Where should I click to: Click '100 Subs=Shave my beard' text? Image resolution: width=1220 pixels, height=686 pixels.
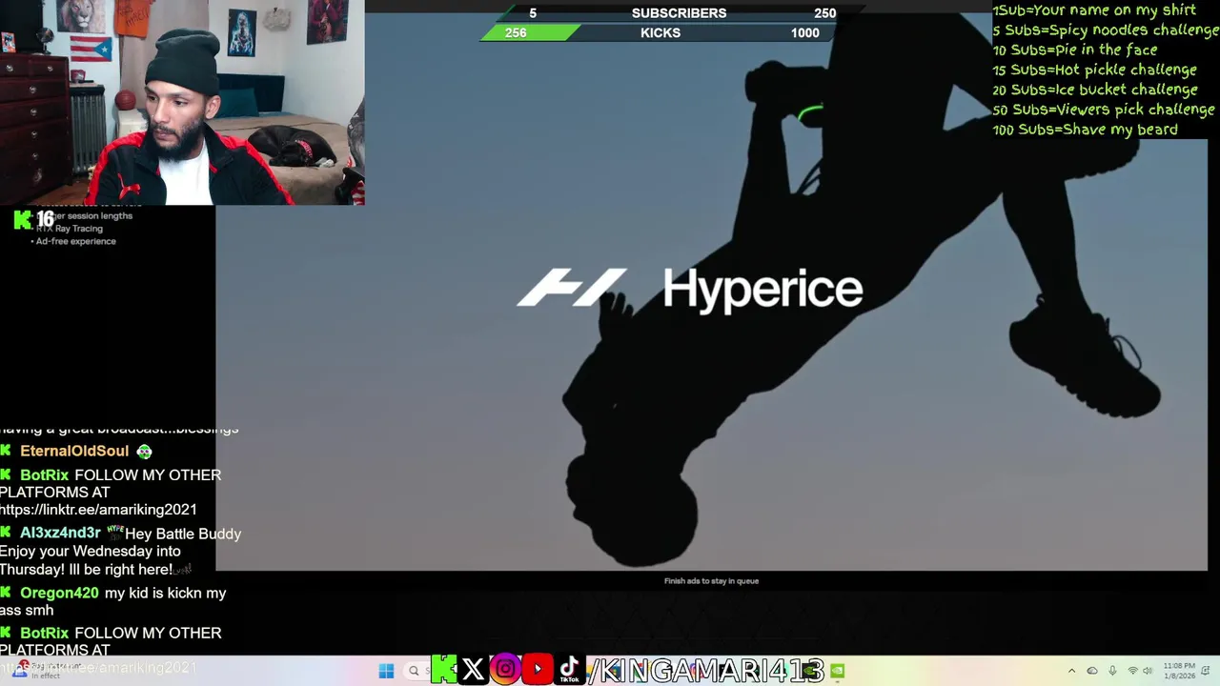(x=1085, y=130)
